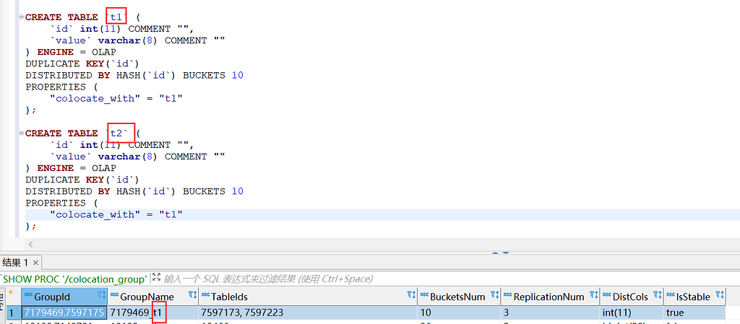Open the TableIds column sort/filter icon
The width and height of the screenshot is (740, 324).
tap(411, 296)
